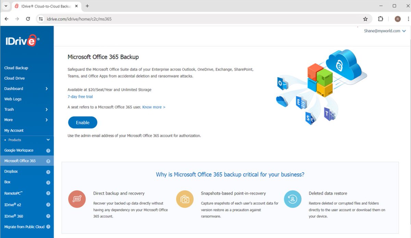
Task: Click the bookmark star in the address bar
Action: (x=365, y=19)
